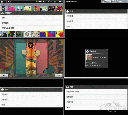
Task: Open the yellow jar thumbnail
Action: (x=3, y=8)
